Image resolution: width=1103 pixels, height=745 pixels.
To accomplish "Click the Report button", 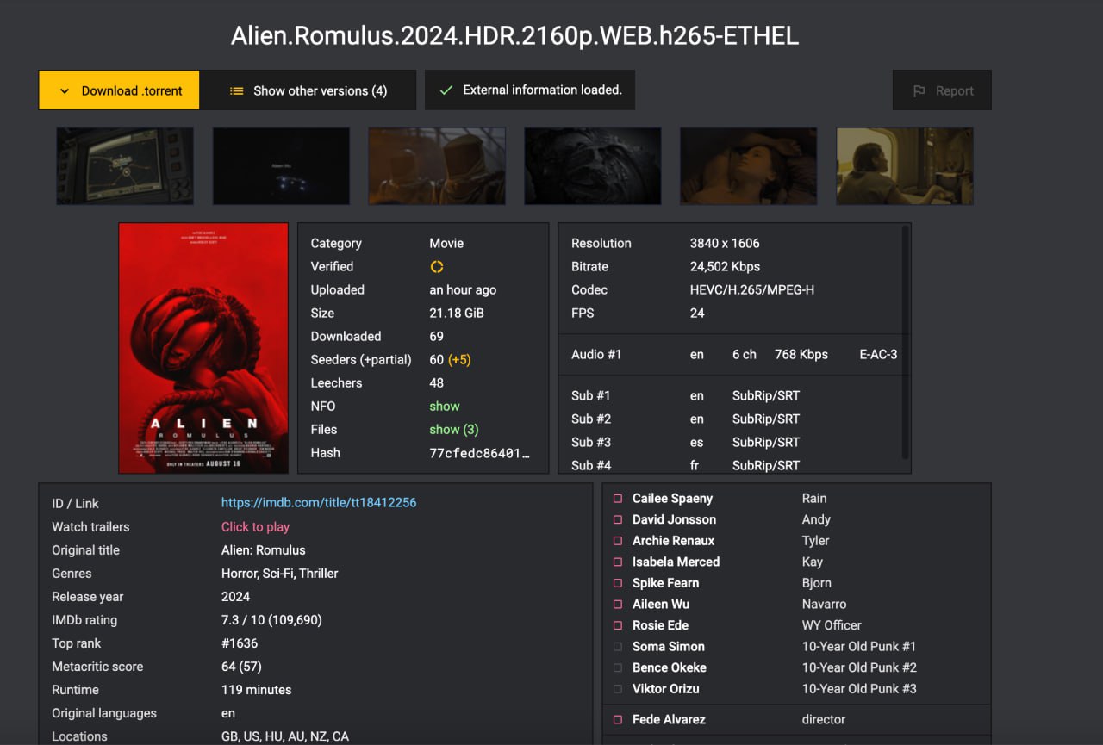I will tap(942, 90).
